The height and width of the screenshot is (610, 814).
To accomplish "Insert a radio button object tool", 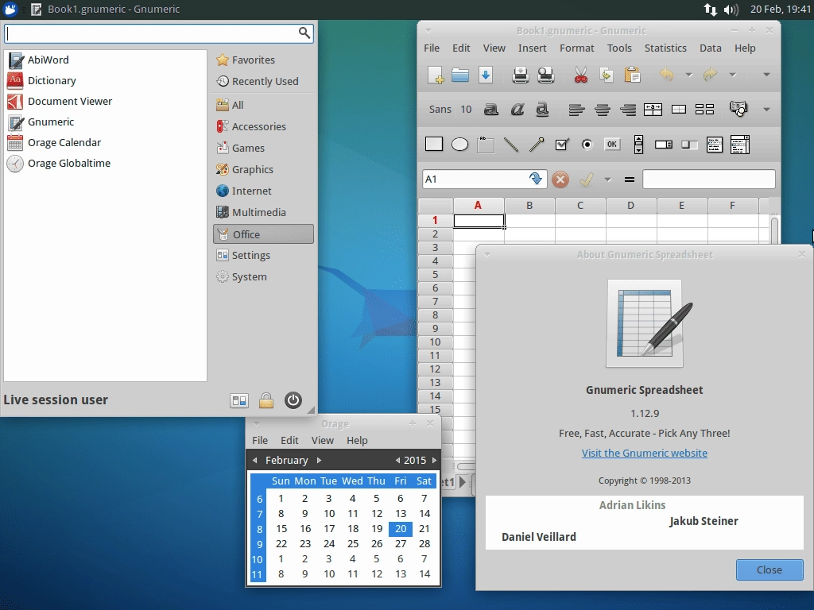I will pos(587,145).
